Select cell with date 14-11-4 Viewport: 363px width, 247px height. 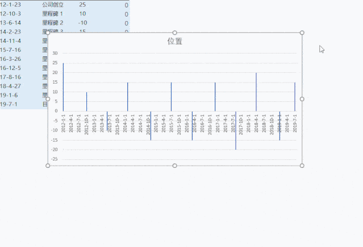10,41
